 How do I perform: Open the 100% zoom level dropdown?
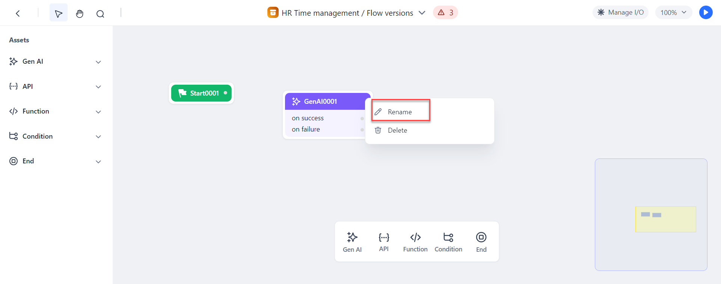click(x=674, y=12)
